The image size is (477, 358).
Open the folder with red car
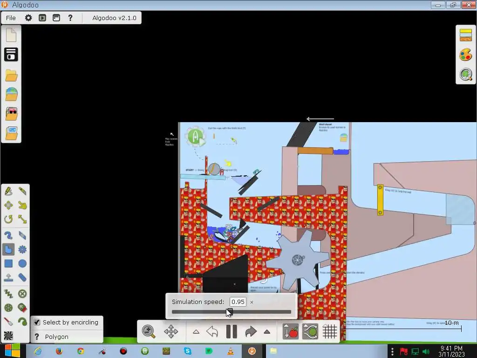(x=11, y=114)
